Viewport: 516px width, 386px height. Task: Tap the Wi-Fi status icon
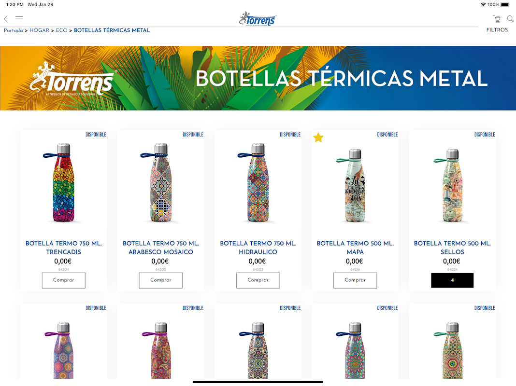483,4
